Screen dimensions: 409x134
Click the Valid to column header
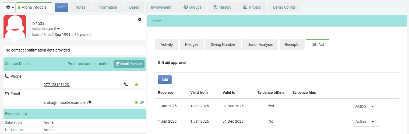pyautogui.click(x=229, y=92)
